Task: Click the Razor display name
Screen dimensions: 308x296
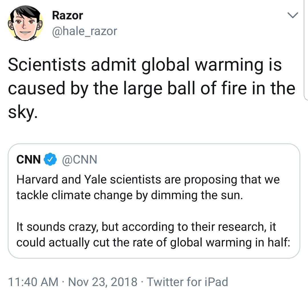Action: pos(67,15)
